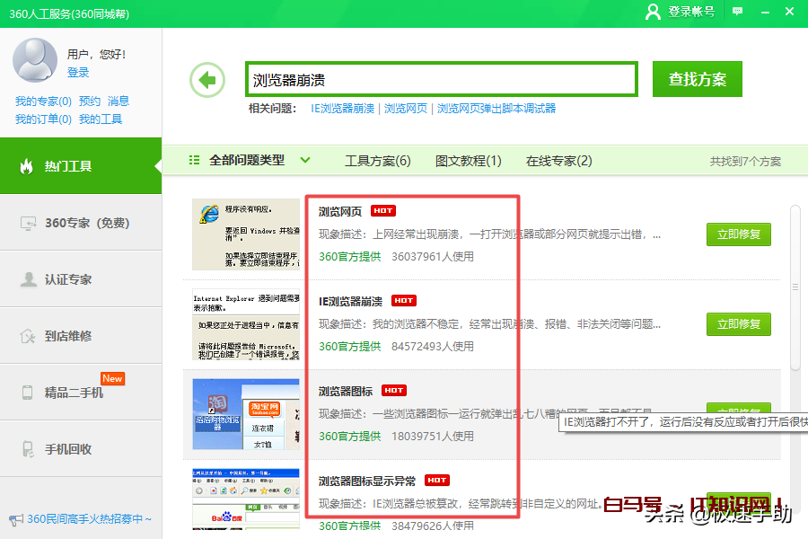Switch to the 图文教程(1) tab
Viewport: 808px width, 539px height.
(469, 160)
